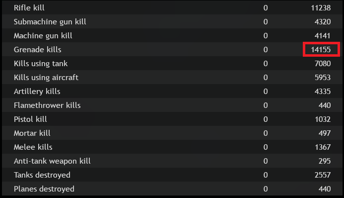Select Kills using aircraft label
Viewport: 344px width, 198px height.
[x=46, y=77]
